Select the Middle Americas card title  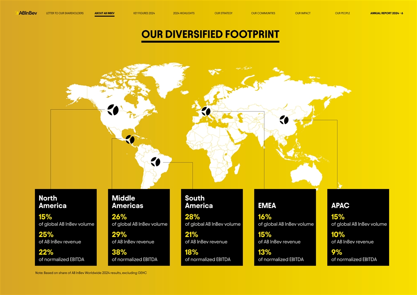127,202
